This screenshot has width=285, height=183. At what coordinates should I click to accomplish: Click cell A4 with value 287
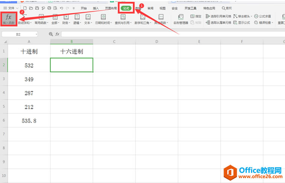pos(29,93)
